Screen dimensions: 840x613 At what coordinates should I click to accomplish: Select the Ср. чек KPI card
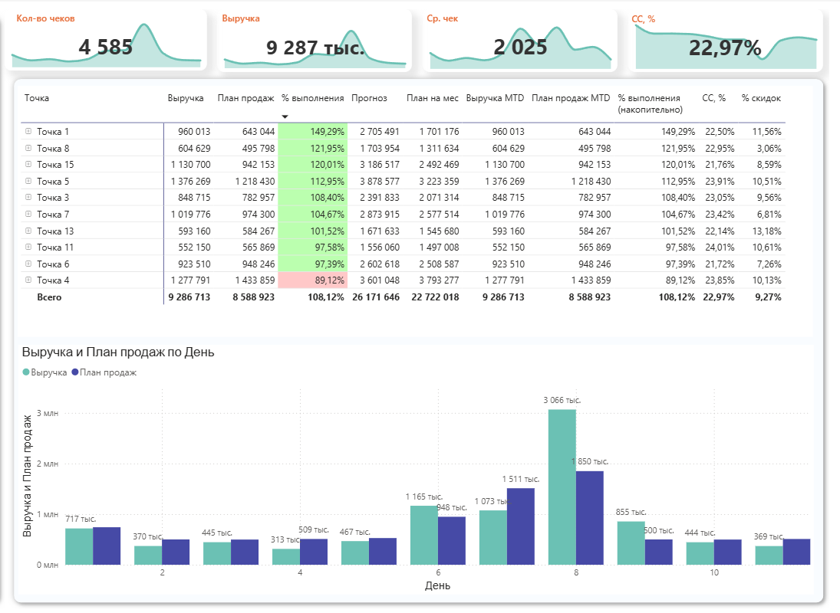tap(520, 41)
